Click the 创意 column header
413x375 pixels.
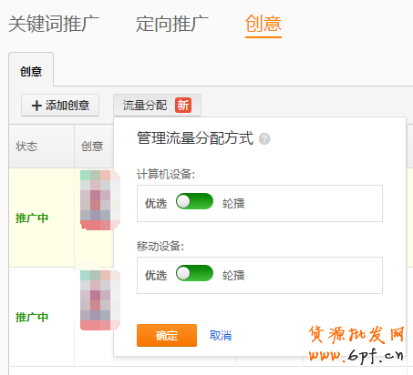click(x=92, y=147)
